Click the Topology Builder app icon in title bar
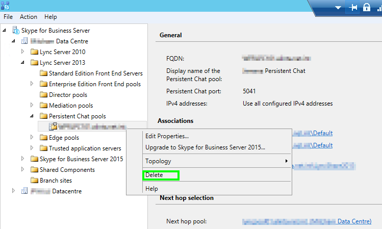Screen dimensions: 382x229 click(5, 6)
